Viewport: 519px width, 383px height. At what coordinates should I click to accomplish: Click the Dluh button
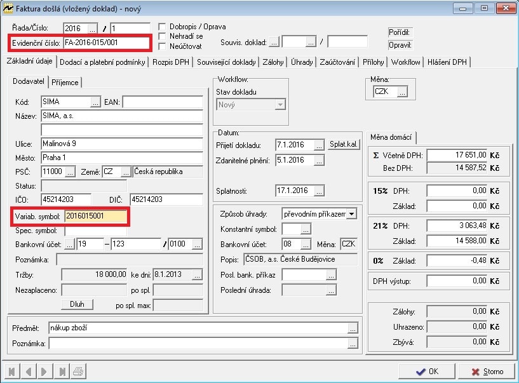click(x=77, y=304)
